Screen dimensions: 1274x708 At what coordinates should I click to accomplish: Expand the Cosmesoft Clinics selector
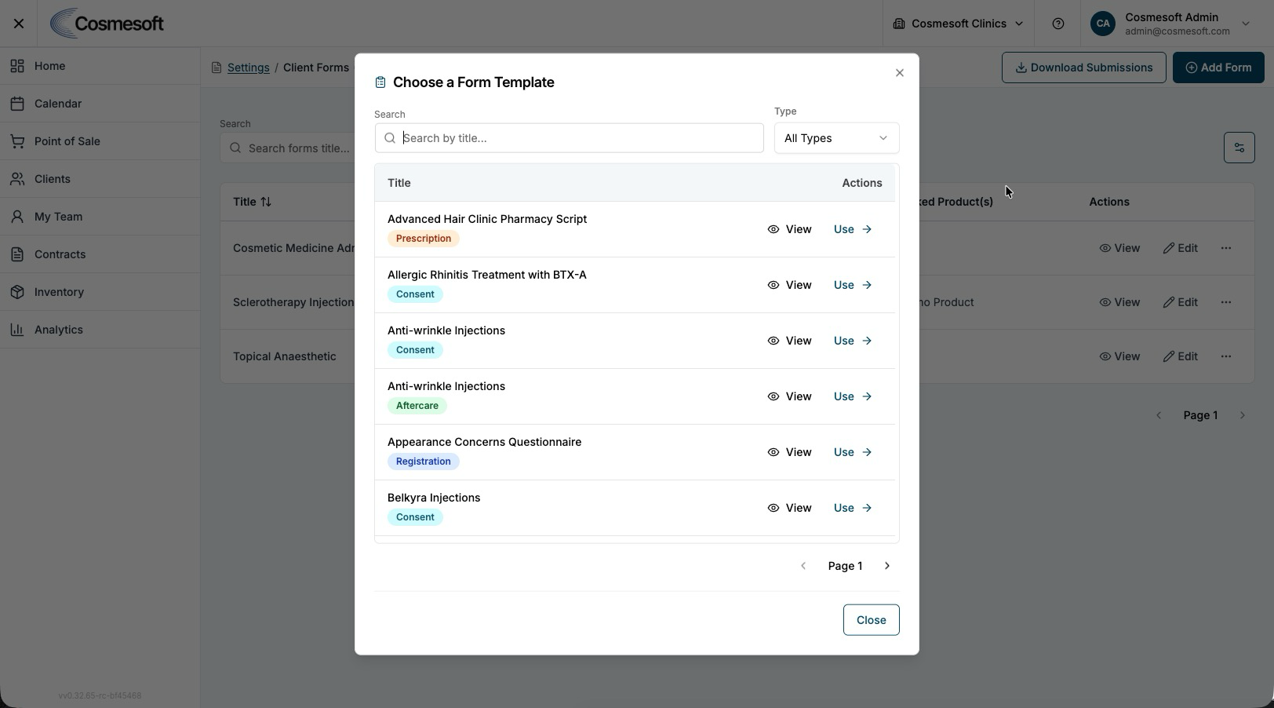(x=959, y=24)
